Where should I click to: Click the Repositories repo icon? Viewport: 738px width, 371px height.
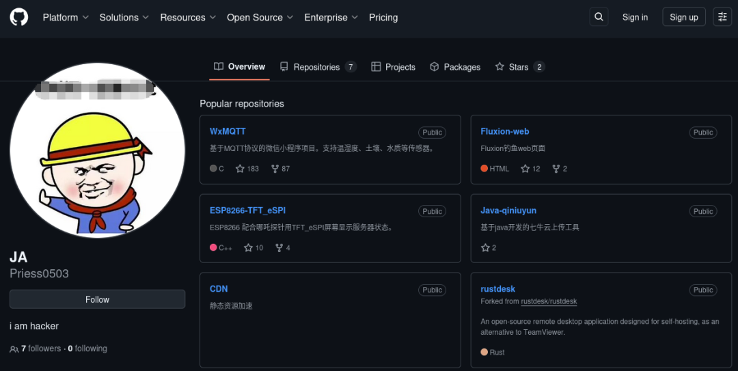tap(284, 67)
